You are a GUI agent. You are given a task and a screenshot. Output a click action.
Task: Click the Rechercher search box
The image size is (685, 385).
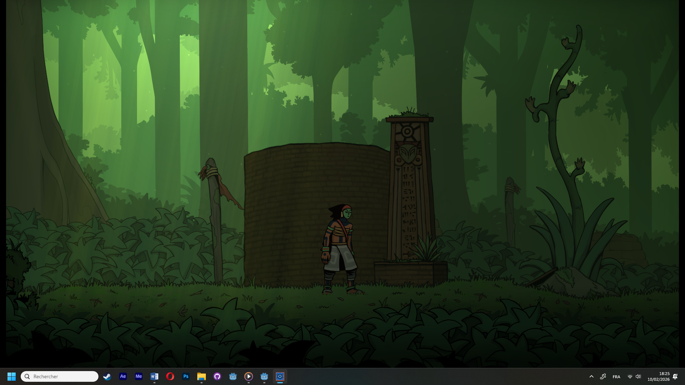[x=60, y=376]
